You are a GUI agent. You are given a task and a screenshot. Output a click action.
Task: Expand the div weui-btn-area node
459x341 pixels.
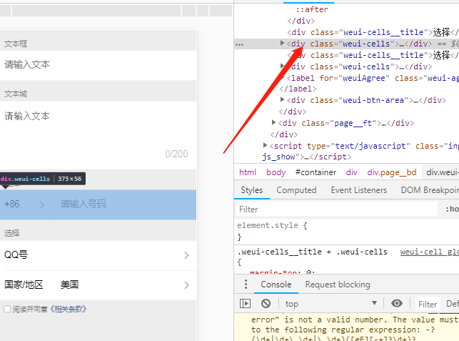click(282, 99)
